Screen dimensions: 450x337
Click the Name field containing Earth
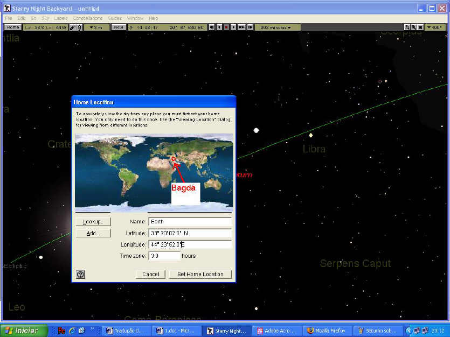pyautogui.click(x=190, y=221)
